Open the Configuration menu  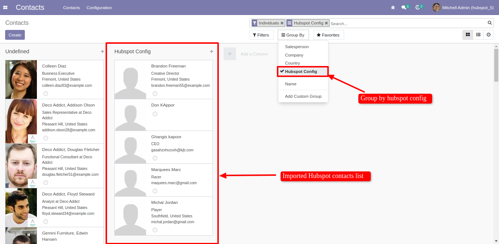[x=99, y=8]
